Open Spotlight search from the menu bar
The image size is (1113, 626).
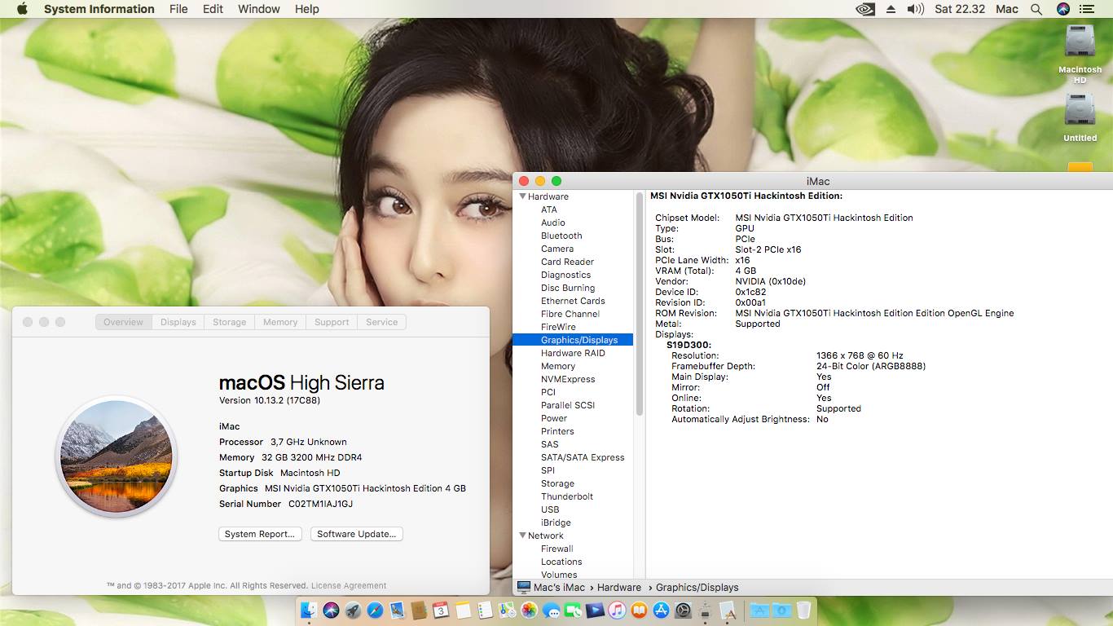(1036, 9)
